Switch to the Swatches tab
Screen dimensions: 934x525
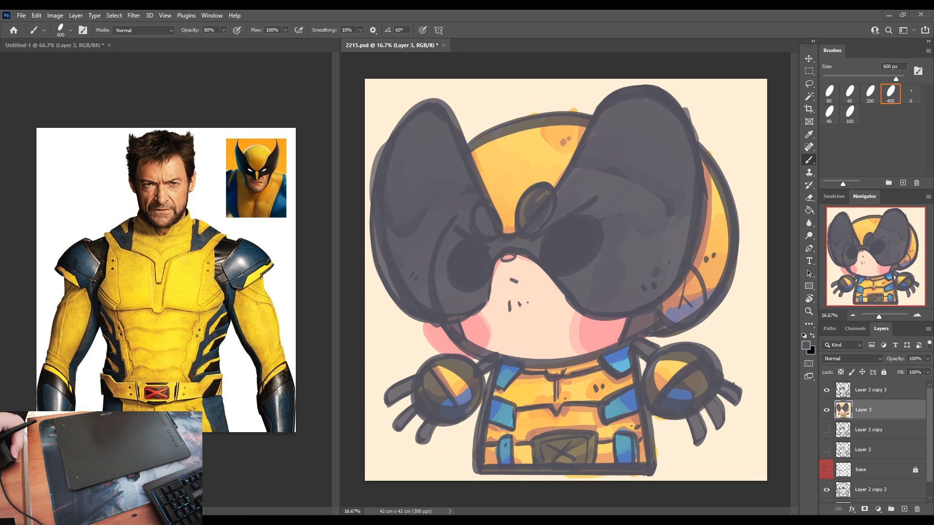[x=834, y=196]
